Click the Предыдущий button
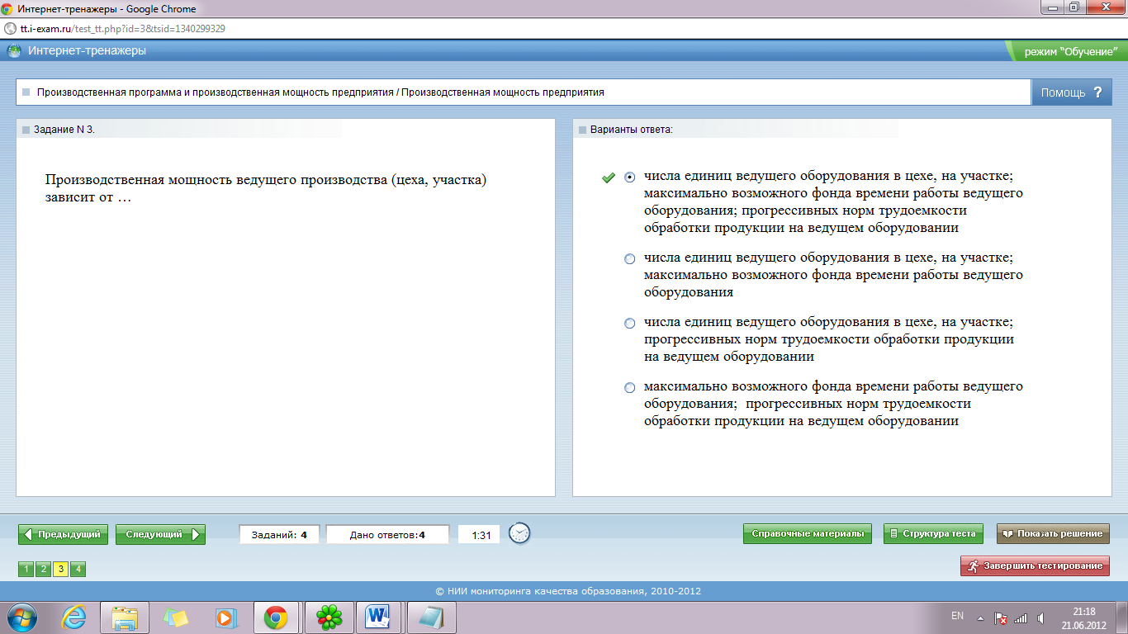The image size is (1128, 634). [x=64, y=534]
